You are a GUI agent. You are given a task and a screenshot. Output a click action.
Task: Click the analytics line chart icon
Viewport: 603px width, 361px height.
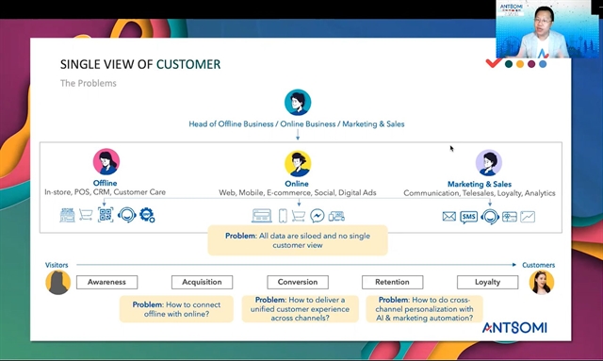click(x=528, y=217)
